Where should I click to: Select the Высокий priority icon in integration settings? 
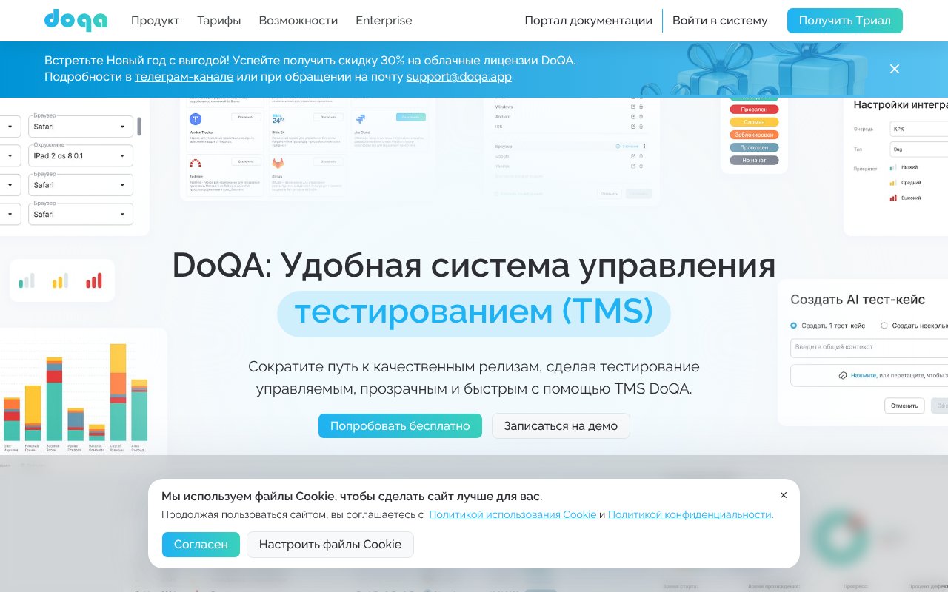pos(893,198)
